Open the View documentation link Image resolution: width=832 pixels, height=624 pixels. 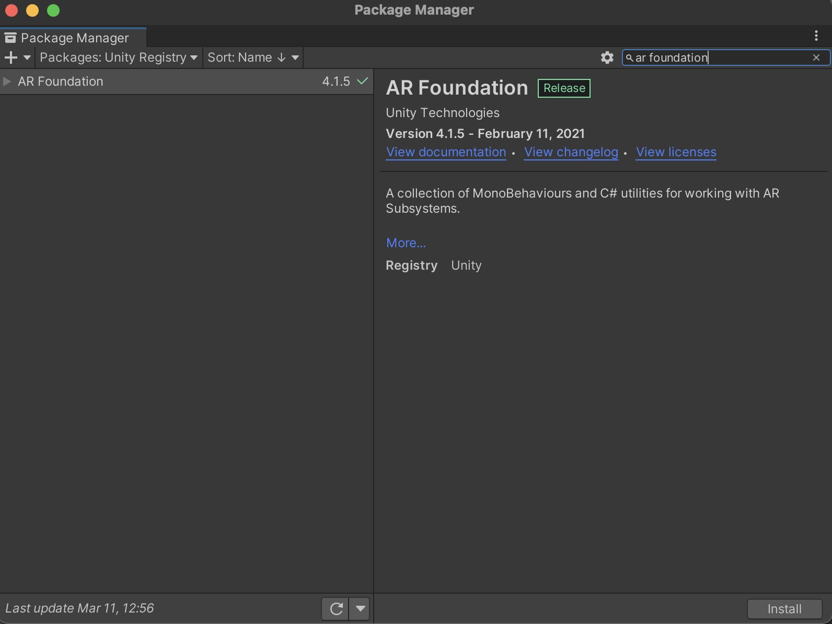446,152
